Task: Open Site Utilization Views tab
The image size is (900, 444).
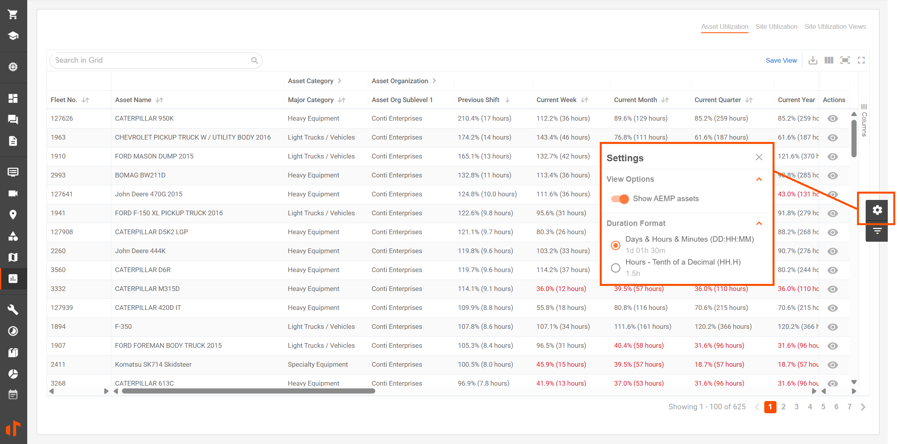Action: 835,26
